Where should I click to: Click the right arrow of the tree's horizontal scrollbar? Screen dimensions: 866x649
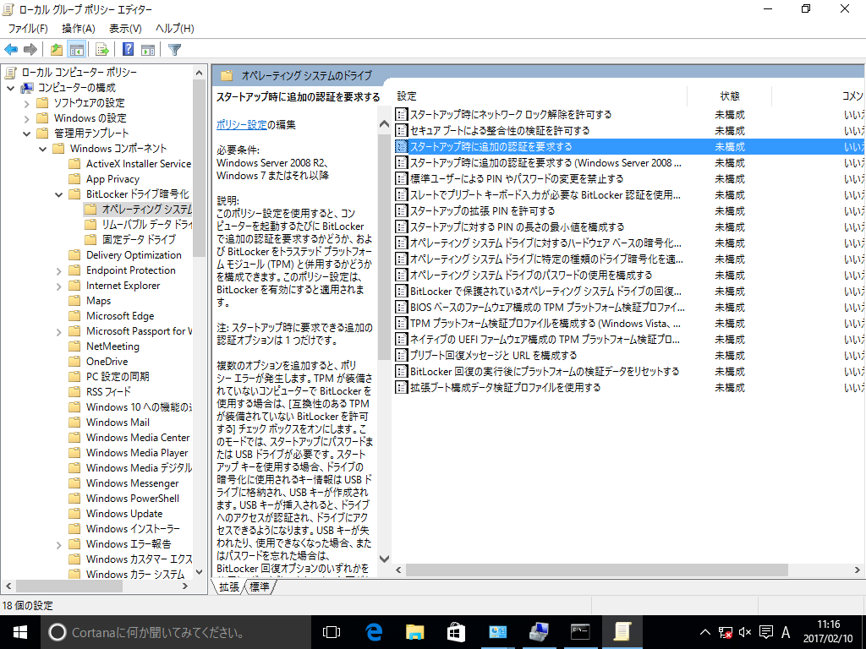coord(185,586)
